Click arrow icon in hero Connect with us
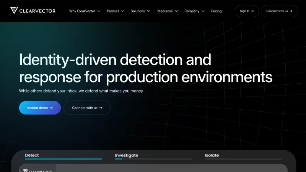Viewport: 306px width, 172px height. [x=101, y=108]
